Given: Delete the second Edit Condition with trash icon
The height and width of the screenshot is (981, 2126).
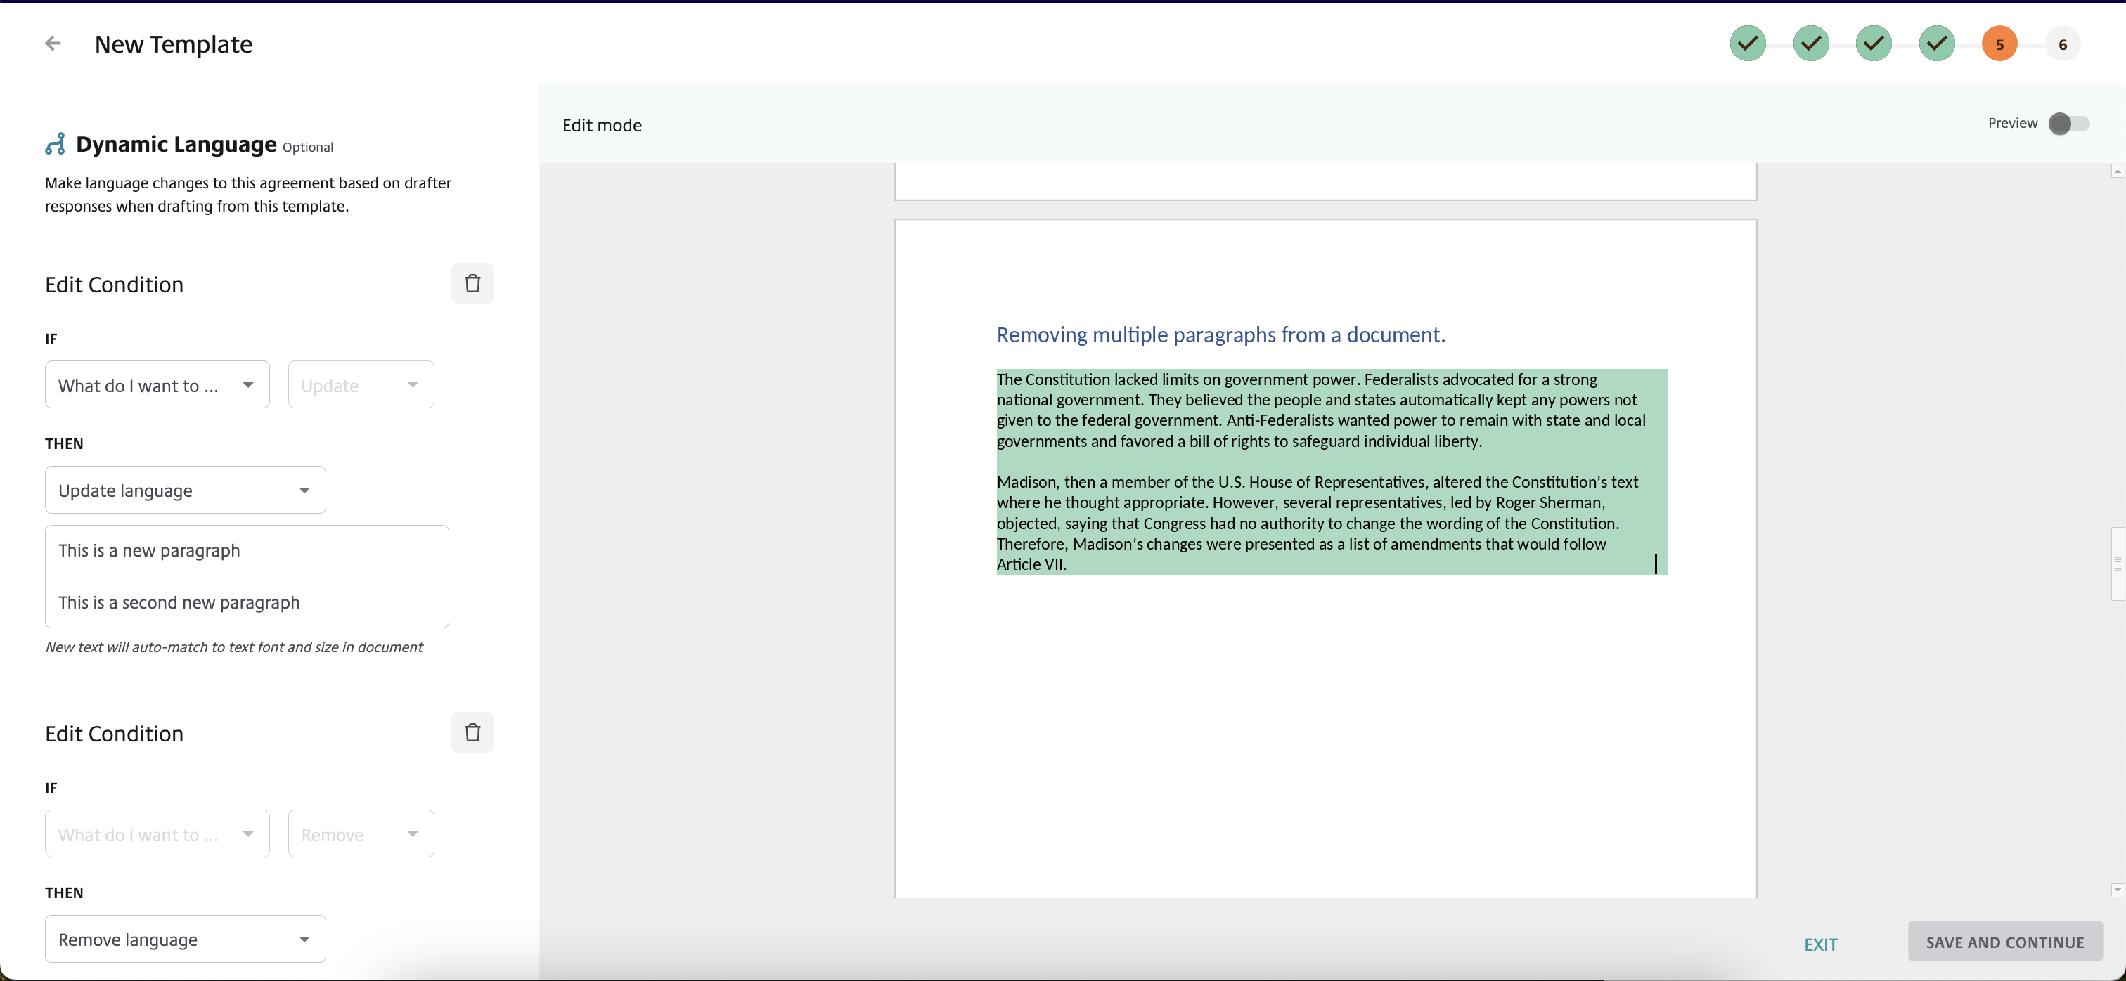Looking at the screenshot, I should click(x=472, y=732).
